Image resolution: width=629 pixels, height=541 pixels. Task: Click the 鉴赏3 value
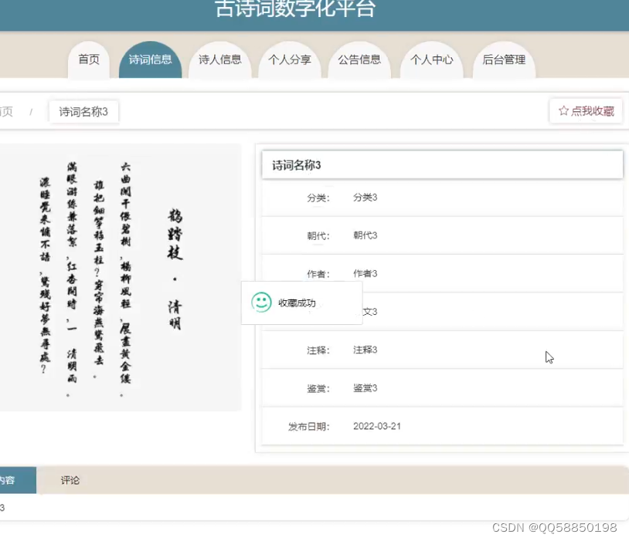365,388
